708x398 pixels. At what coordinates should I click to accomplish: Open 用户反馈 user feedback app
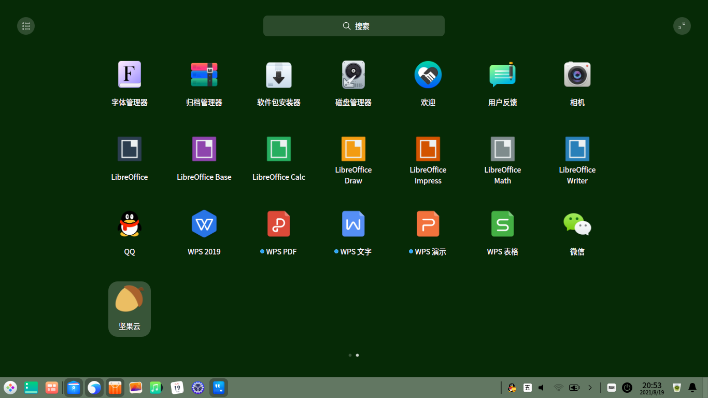(503, 75)
